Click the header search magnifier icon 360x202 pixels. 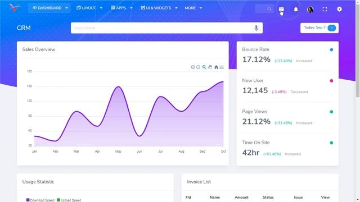click(269, 9)
